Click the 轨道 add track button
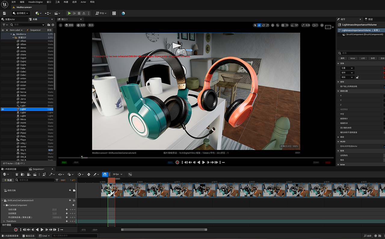 pyautogui.click(x=8, y=180)
